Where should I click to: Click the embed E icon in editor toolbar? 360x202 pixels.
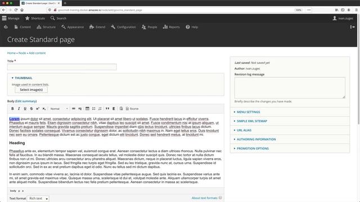(114, 108)
